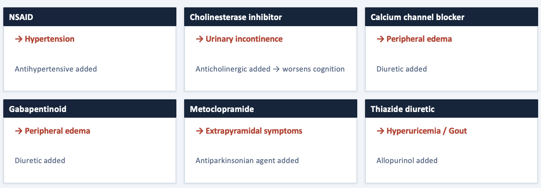Image resolution: width=541 pixels, height=188 pixels.
Task: Click the red arrow before Hypertension
Action: [18, 39]
